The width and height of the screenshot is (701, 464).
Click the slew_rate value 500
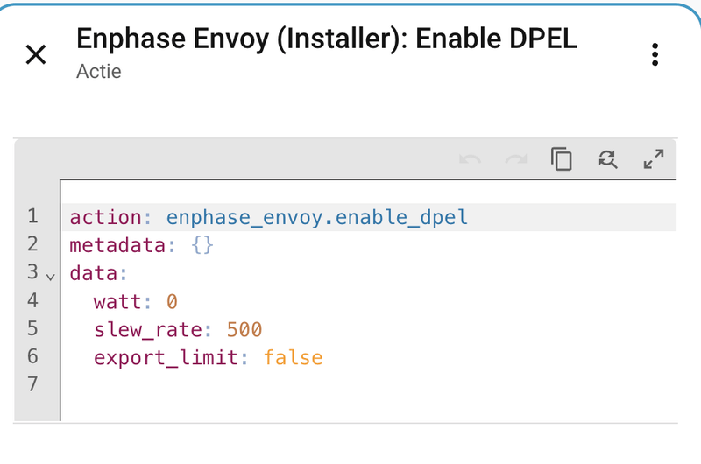point(244,329)
